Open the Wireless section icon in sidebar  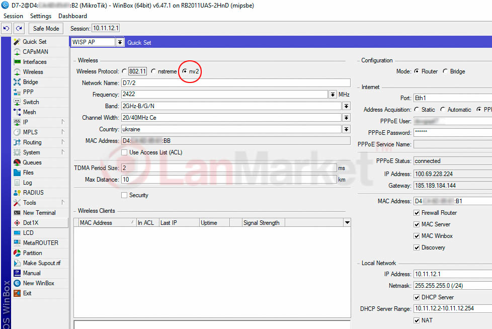[x=17, y=72]
